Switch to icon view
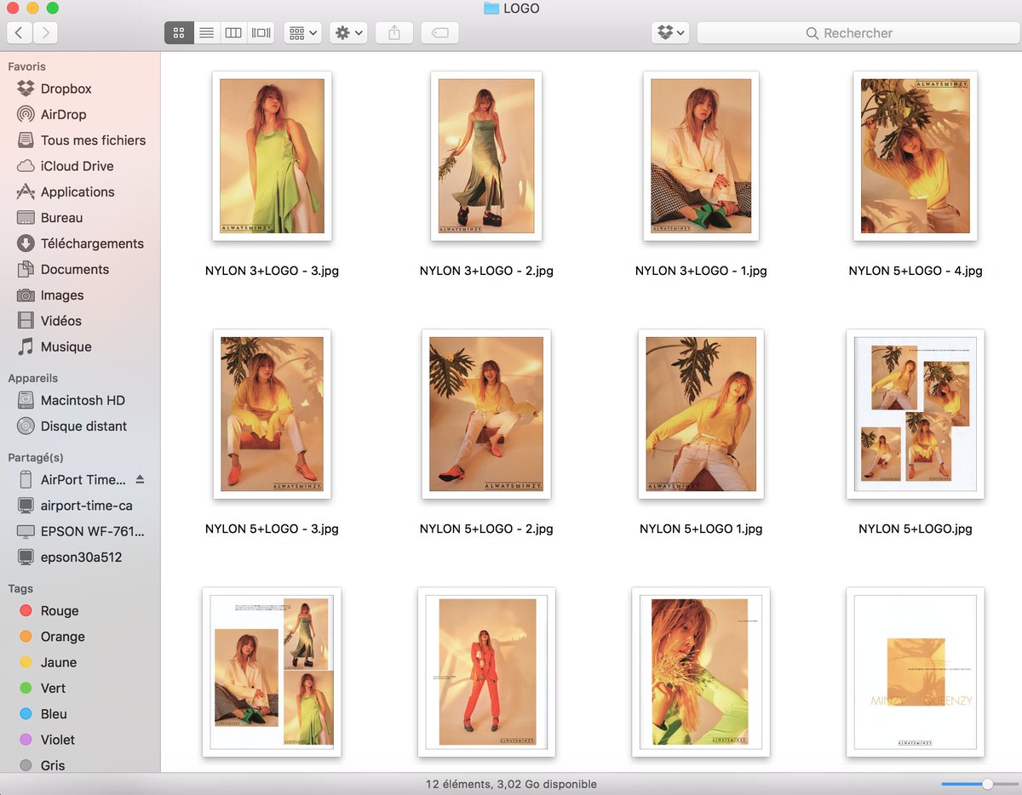Viewport: 1022px width, 795px height. [178, 33]
